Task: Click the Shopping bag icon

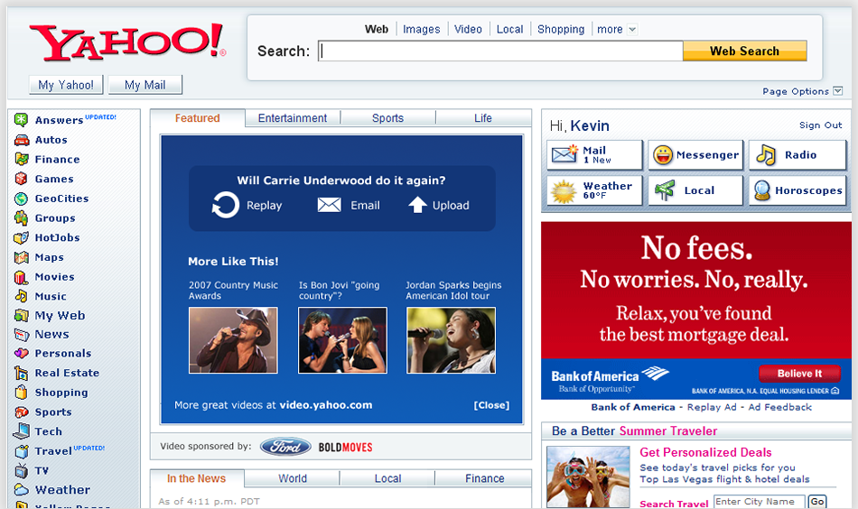Action: tap(22, 392)
